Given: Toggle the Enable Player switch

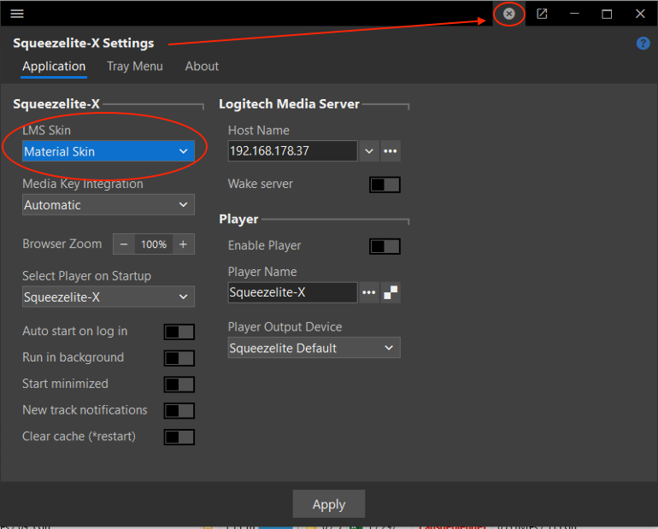Looking at the screenshot, I should pos(385,246).
